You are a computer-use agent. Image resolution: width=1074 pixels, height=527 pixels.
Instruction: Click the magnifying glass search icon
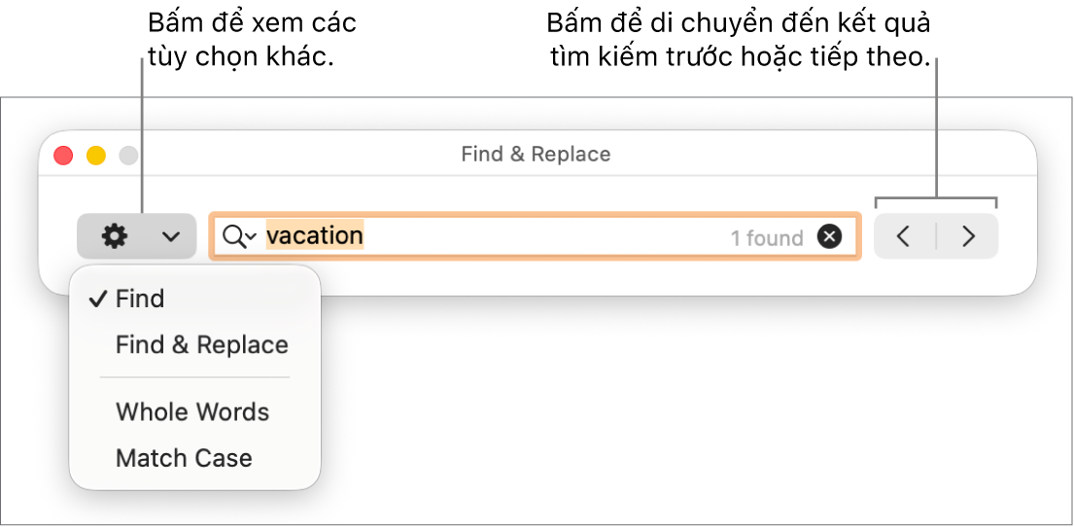click(232, 236)
